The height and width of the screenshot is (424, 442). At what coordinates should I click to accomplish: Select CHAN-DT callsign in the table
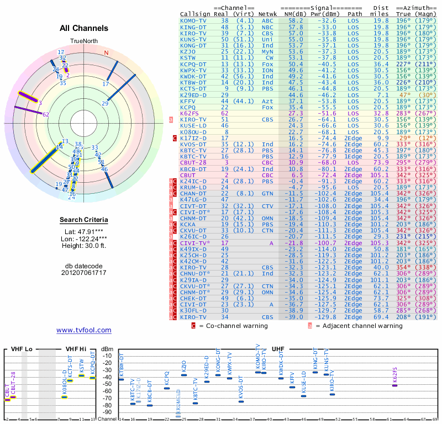(x=193, y=194)
